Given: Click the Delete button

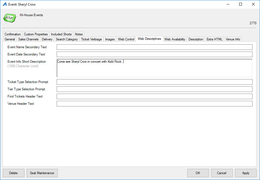Looking at the screenshot, I should pos(14,173).
